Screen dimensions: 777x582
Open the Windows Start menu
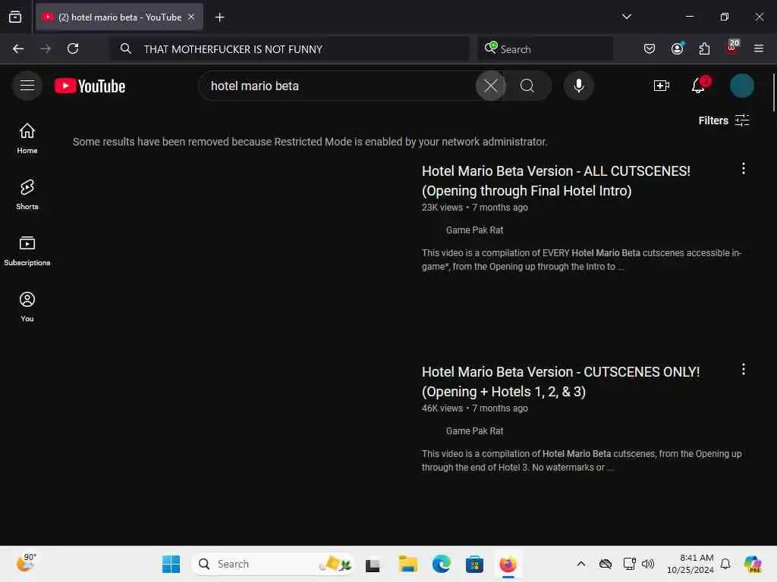171,564
